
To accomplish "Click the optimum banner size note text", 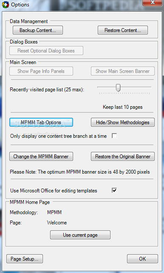I will [80, 172].
